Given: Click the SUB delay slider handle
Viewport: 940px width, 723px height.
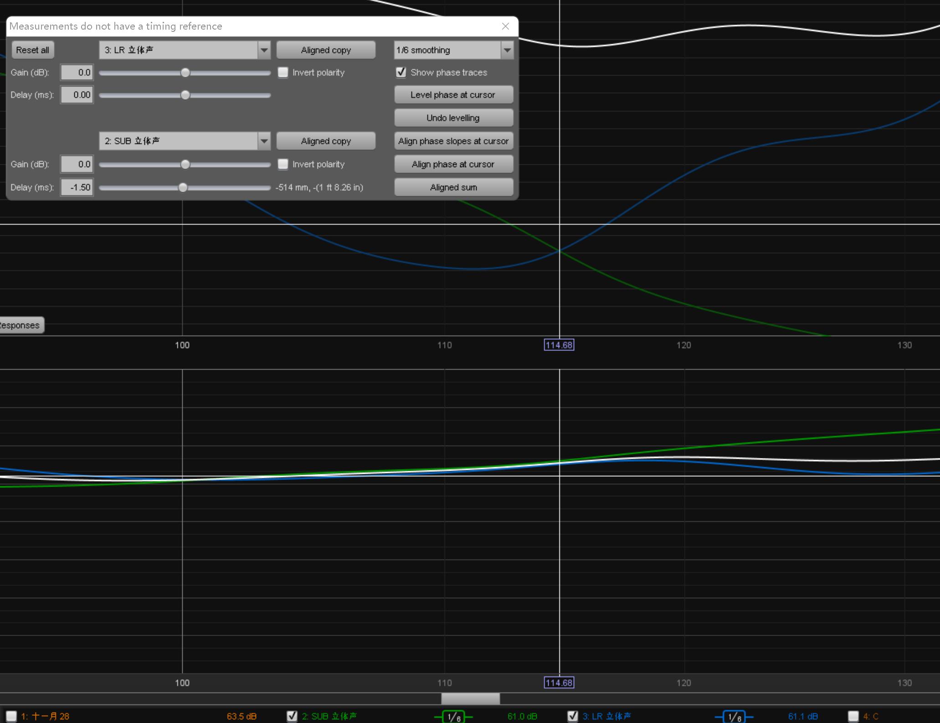Looking at the screenshot, I should click(183, 188).
